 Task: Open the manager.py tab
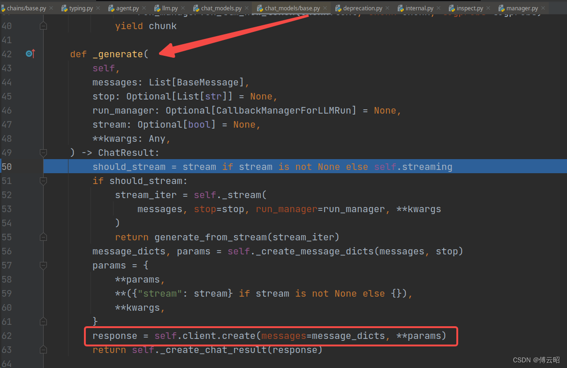click(x=521, y=8)
